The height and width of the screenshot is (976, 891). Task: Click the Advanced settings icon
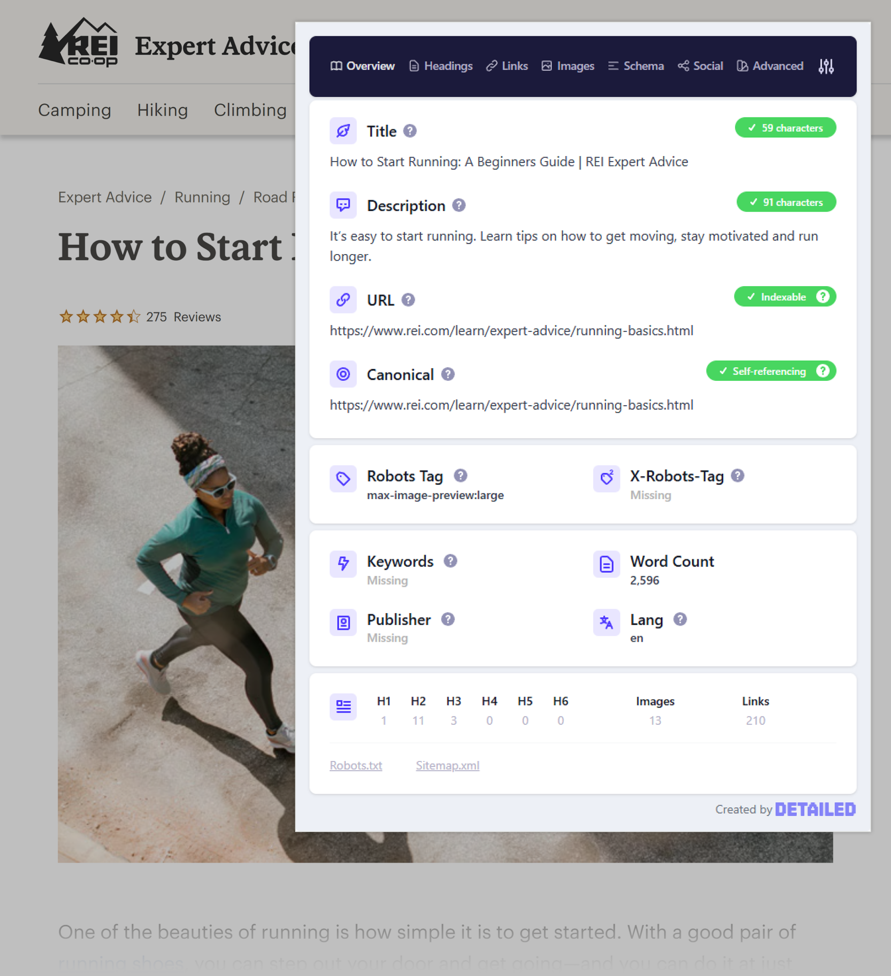click(x=826, y=66)
